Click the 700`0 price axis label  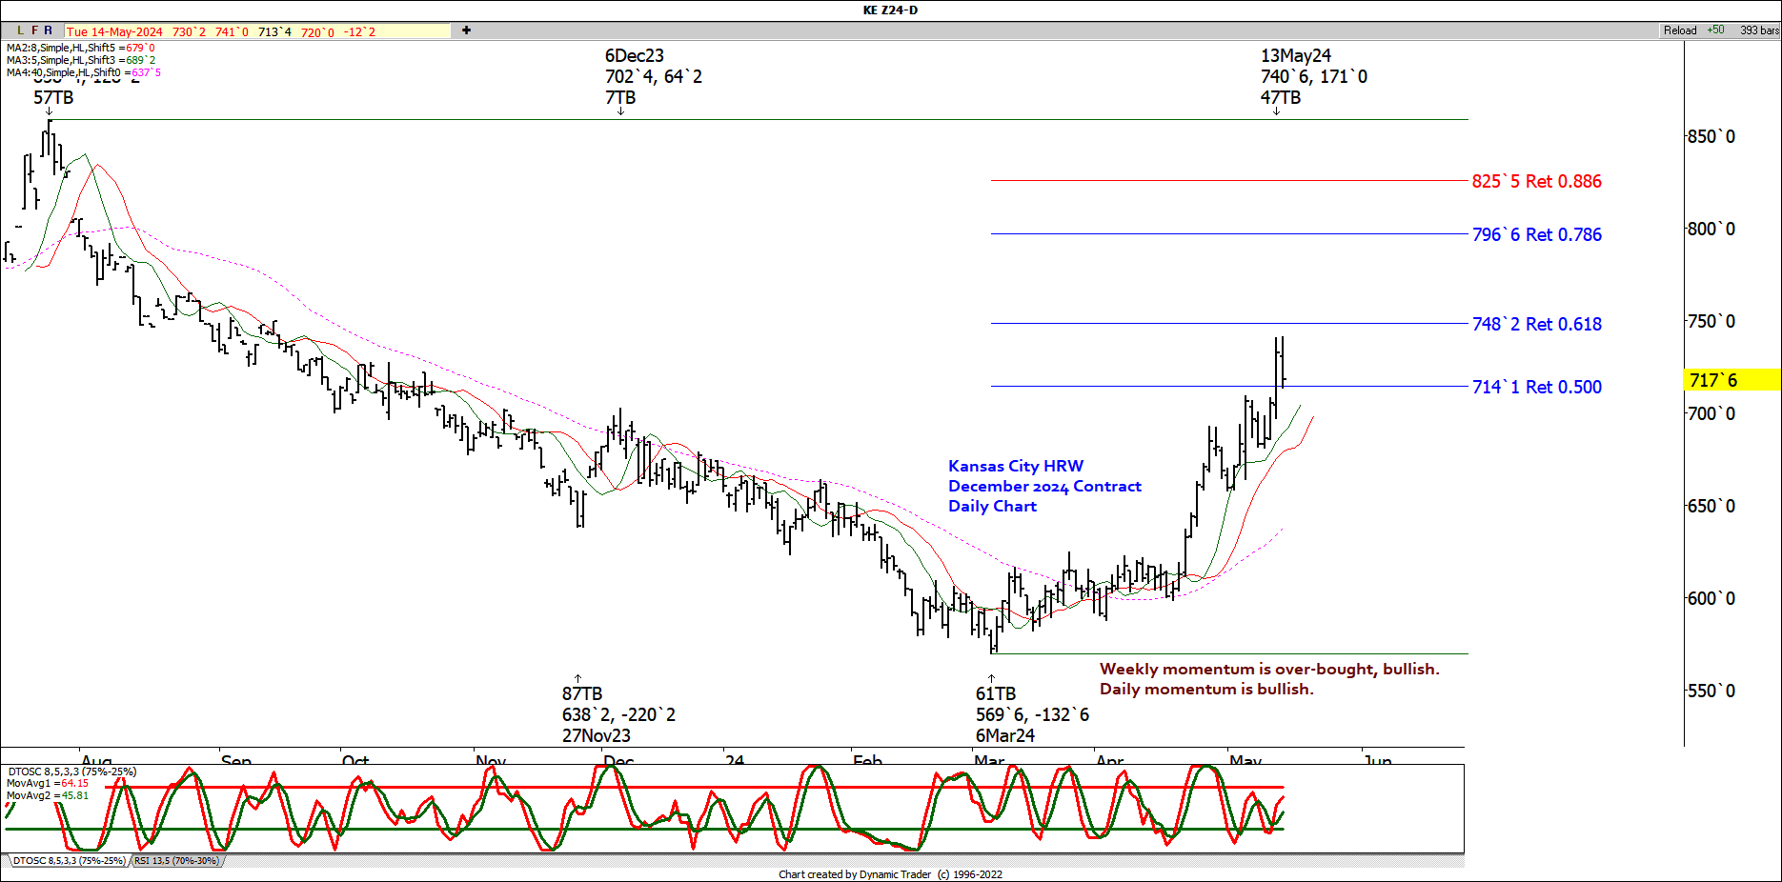1711,413
